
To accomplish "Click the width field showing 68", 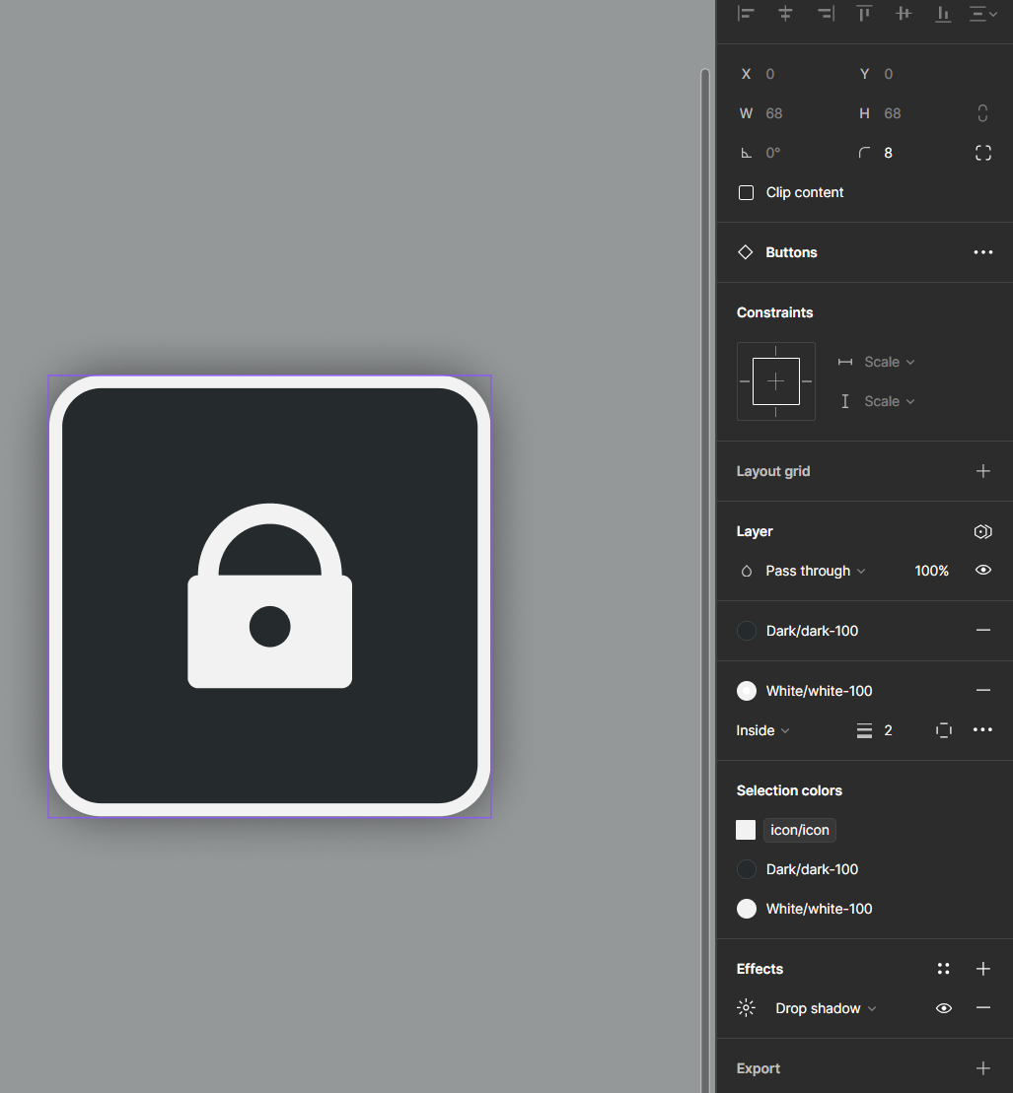I will [x=788, y=113].
